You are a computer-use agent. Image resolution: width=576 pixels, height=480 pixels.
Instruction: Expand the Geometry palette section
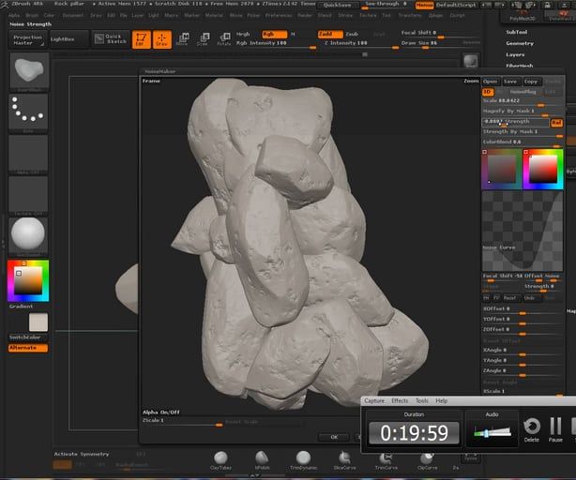[x=520, y=43]
